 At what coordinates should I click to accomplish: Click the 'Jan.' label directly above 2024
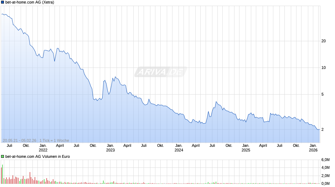pos(179,146)
